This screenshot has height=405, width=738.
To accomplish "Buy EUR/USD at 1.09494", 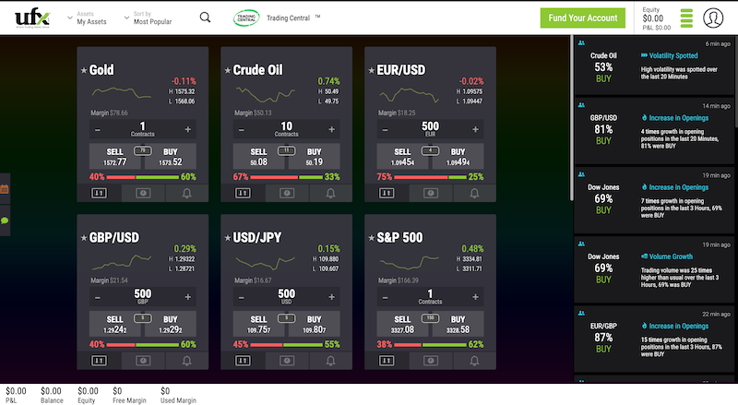I will click(x=458, y=156).
